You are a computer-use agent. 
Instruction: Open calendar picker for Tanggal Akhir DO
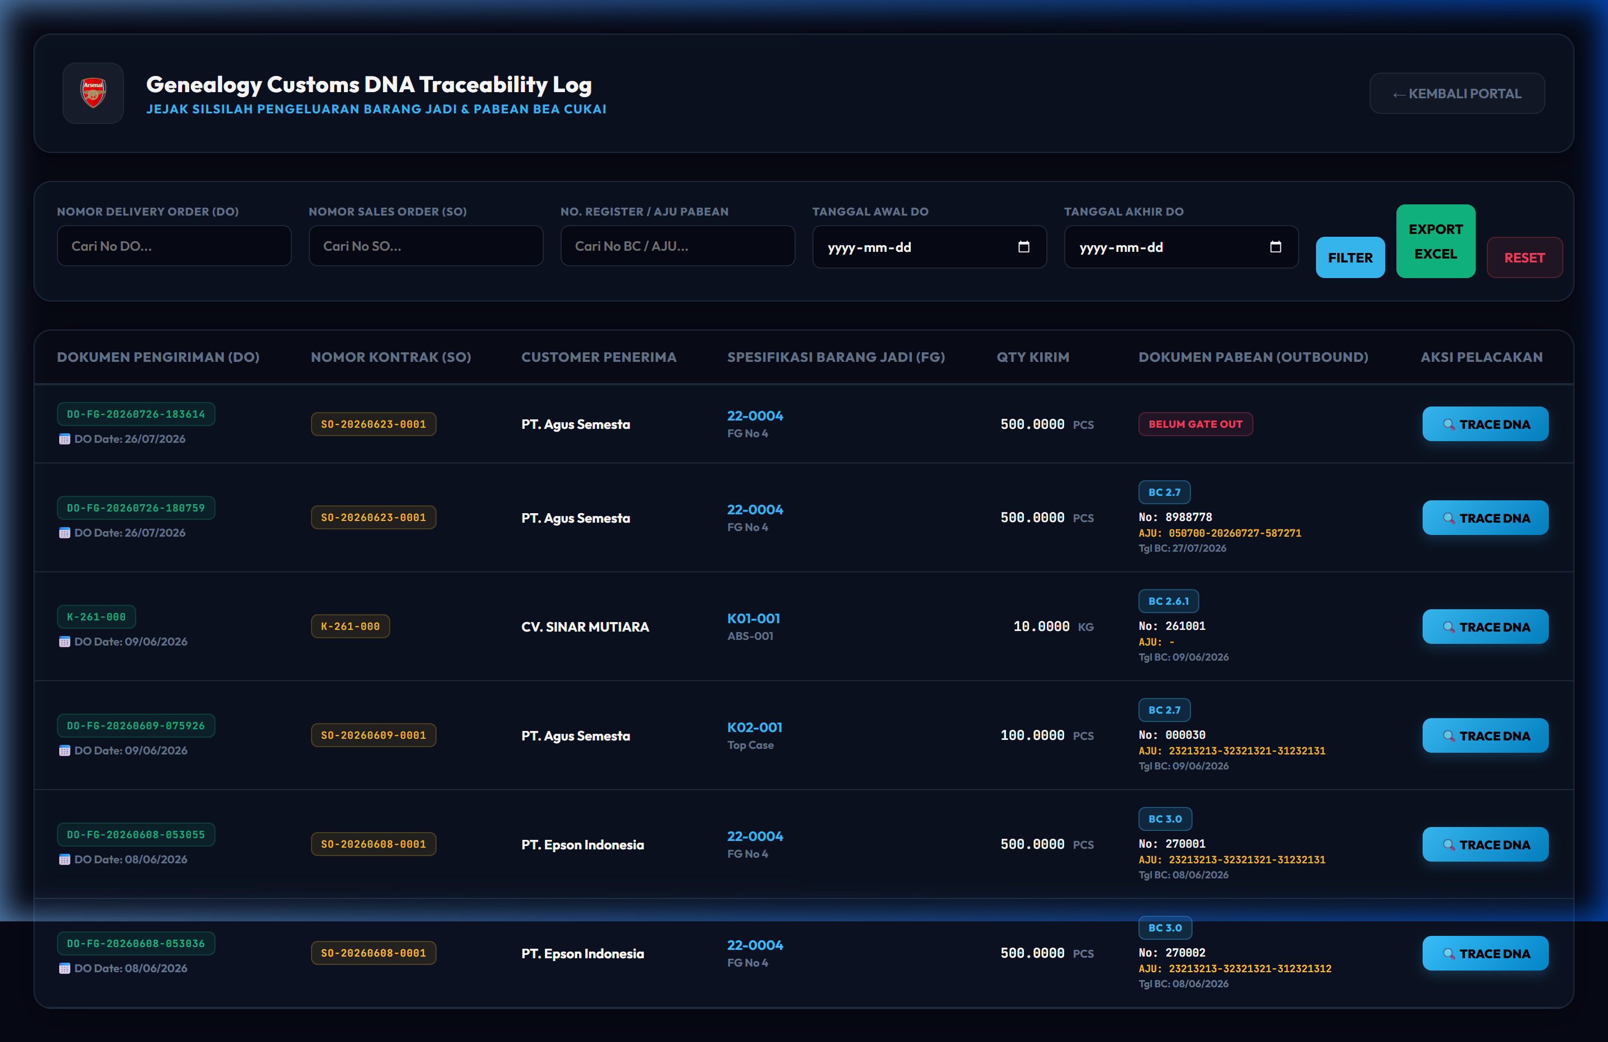pos(1275,247)
